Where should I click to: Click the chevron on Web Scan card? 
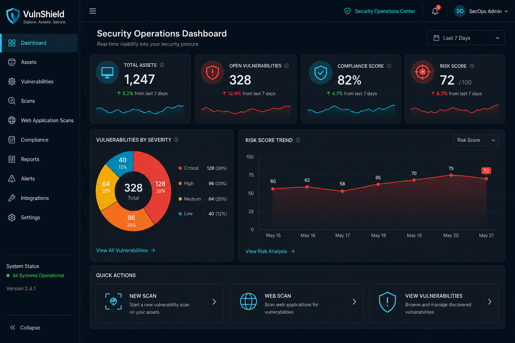(354, 302)
